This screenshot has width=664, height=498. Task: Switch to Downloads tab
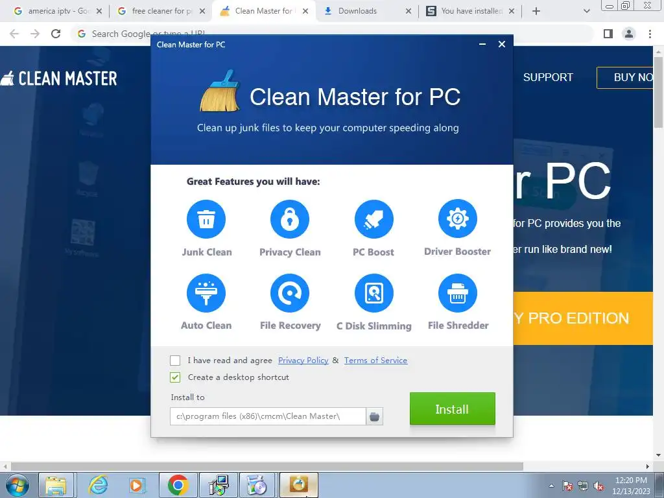(x=367, y=11)
